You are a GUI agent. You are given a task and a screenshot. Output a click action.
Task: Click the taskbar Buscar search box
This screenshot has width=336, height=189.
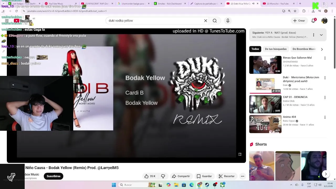[136, 185]
